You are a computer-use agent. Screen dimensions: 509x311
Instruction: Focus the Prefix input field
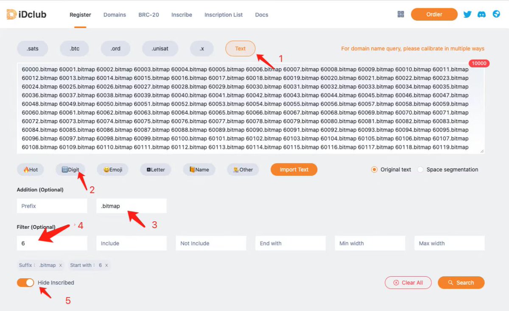(52, 206)
